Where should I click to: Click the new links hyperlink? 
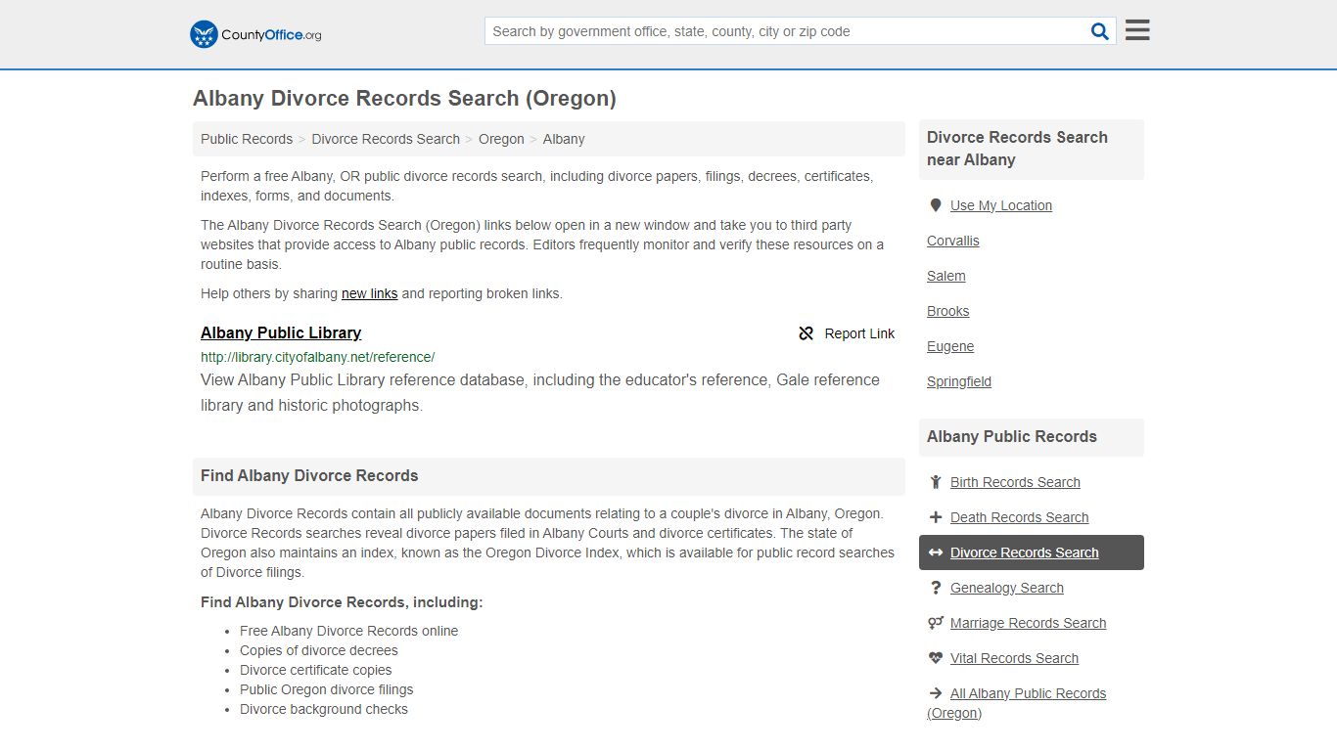[369, 293]
